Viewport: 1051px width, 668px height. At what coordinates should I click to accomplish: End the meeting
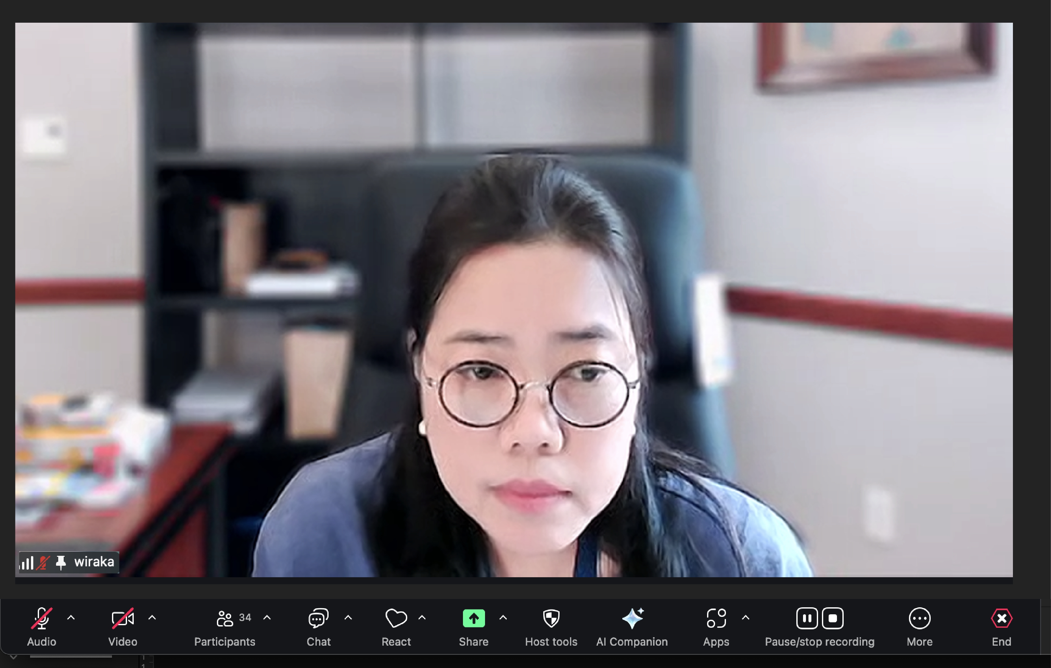click(x=1001, y=626)
